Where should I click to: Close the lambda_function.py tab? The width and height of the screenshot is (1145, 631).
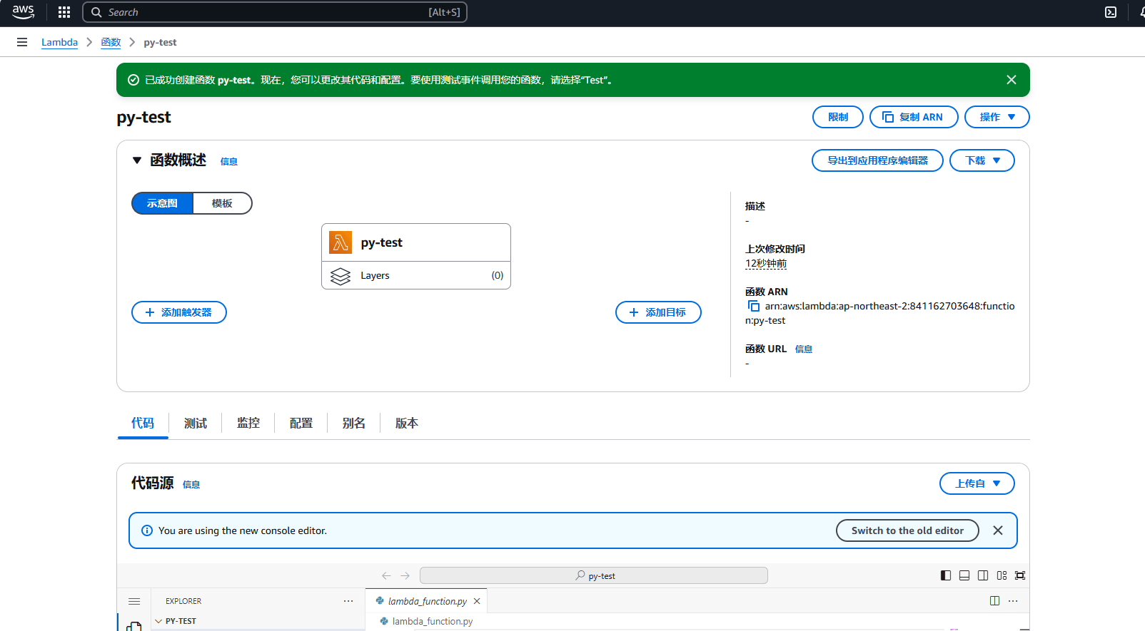pos(477,601)
